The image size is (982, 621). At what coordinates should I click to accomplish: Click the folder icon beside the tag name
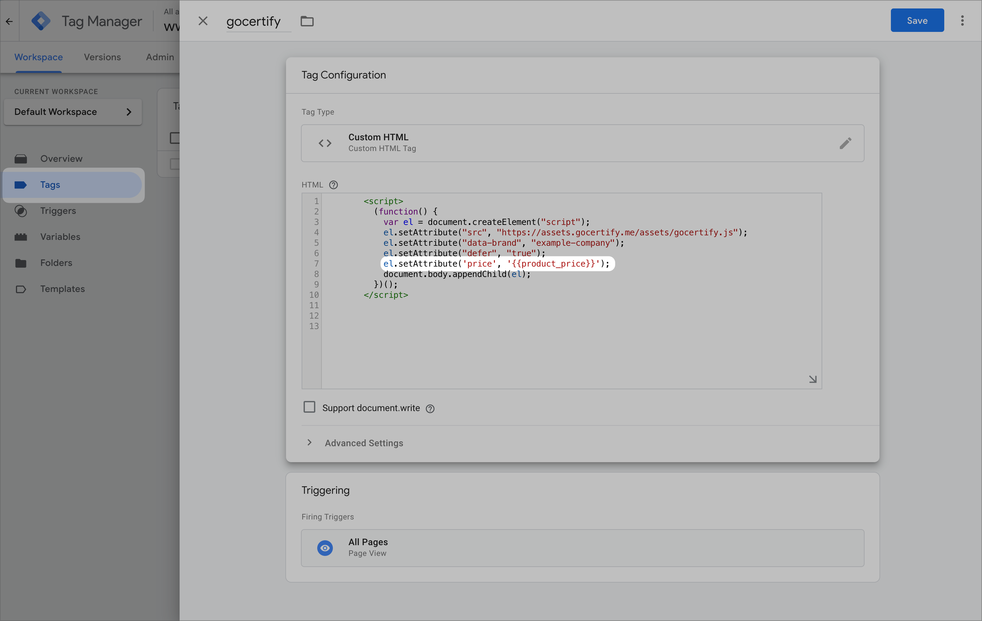pyautogui.click(x=307, y=21)
